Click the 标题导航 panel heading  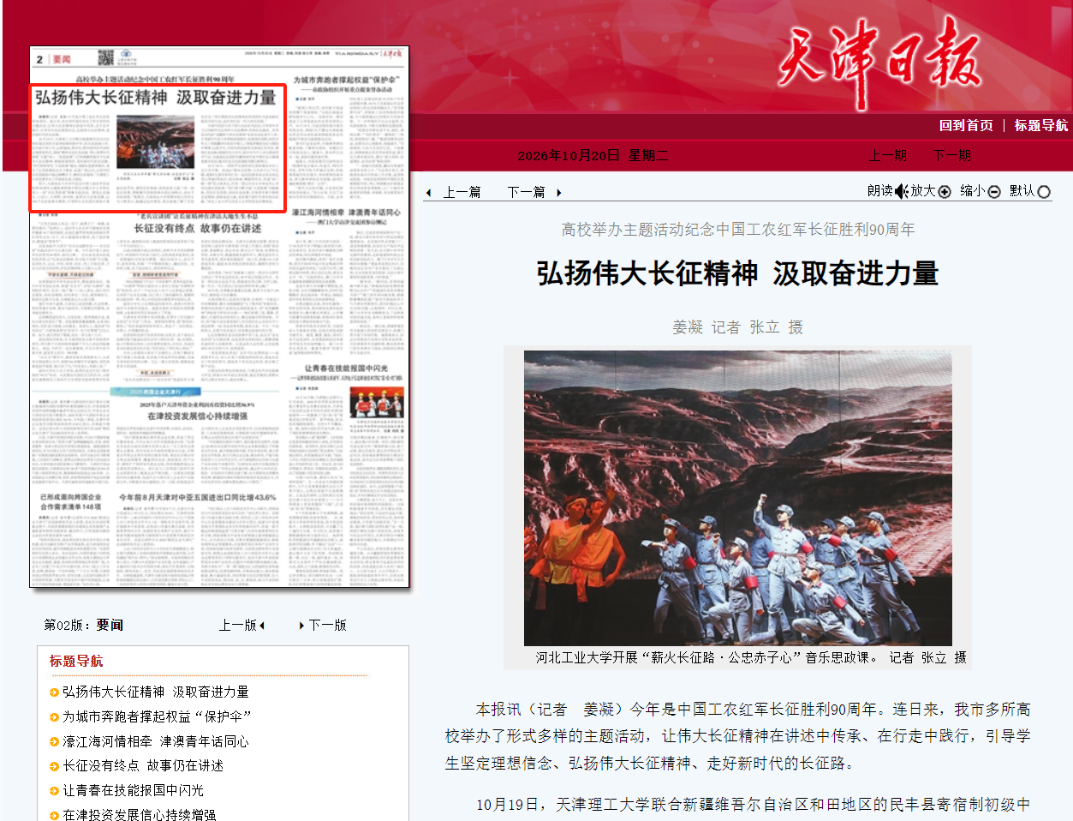(x=76, y=661)
